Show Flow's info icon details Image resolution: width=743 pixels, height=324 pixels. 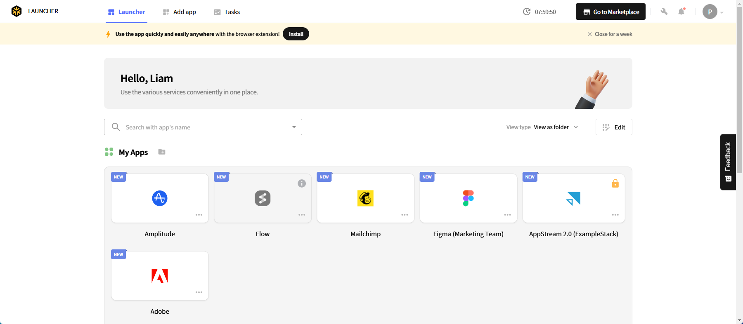(302, 183)
